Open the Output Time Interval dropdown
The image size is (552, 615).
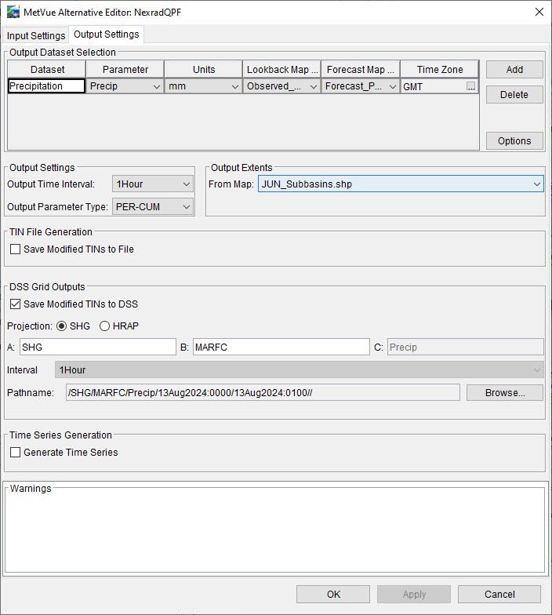[152, 184]
